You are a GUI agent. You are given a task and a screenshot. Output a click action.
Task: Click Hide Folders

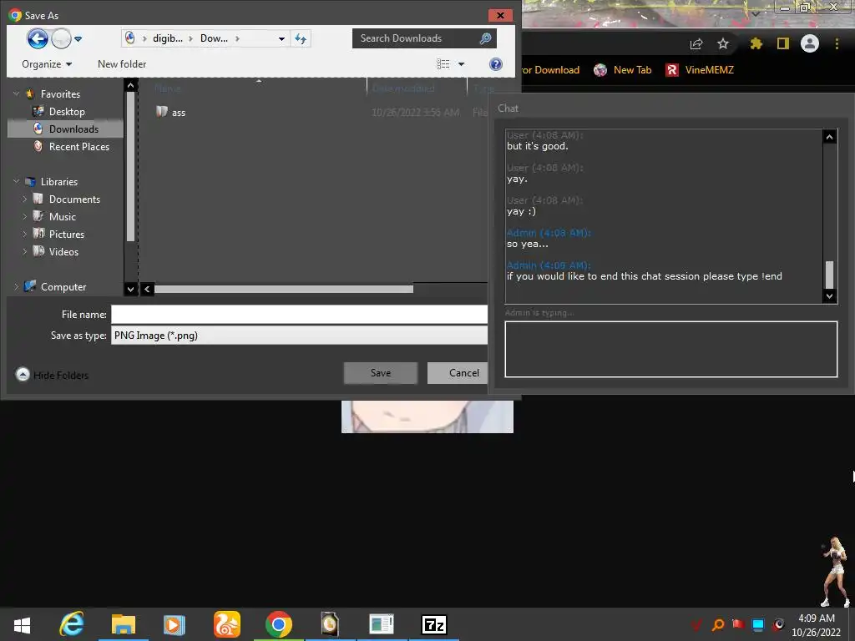(52, 375)
